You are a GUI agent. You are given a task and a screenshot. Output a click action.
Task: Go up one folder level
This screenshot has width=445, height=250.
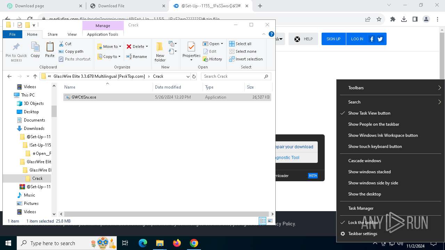pos(35,76)
